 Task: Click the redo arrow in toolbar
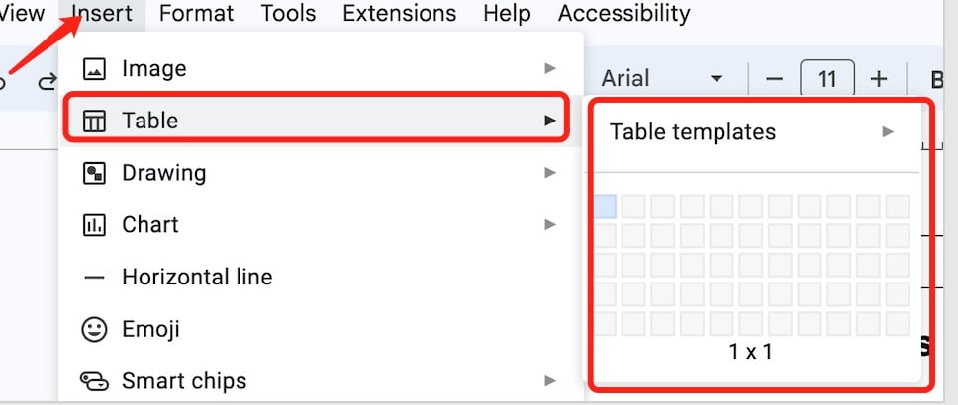48,81
